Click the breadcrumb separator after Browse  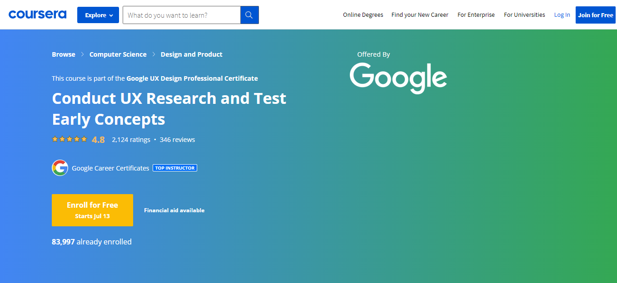point(82,54)
